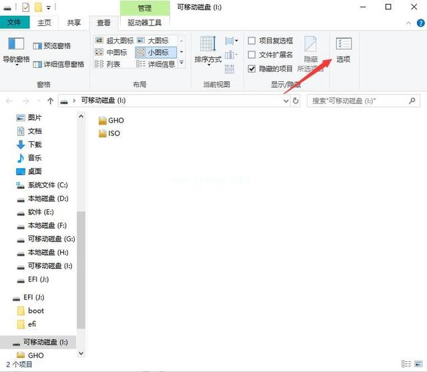Viewport: 427px width, 372px height.
Task: Enable the 项目复选框 checkbox
Action: [x=252, y=41]
